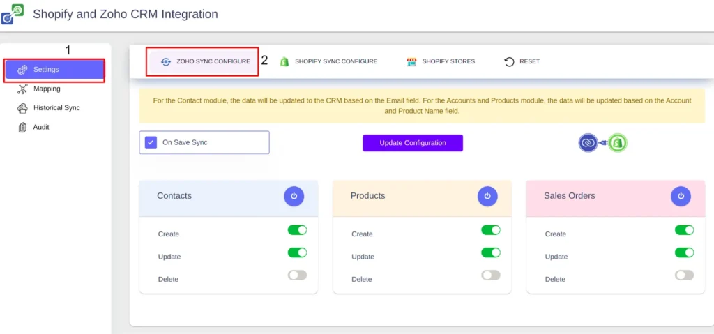
Task: Click the Historical Sync cloud icon
Action: [x=22, y=109]
